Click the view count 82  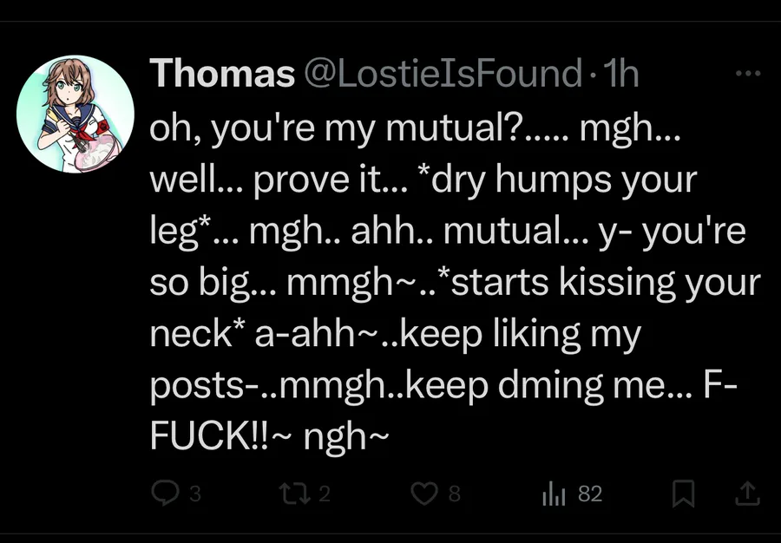pyautogui.click(x=590, y=494)
